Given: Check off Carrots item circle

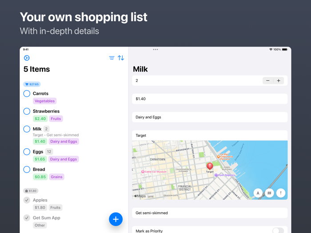Looking at the screenshot, I should [x=27, y=94].
